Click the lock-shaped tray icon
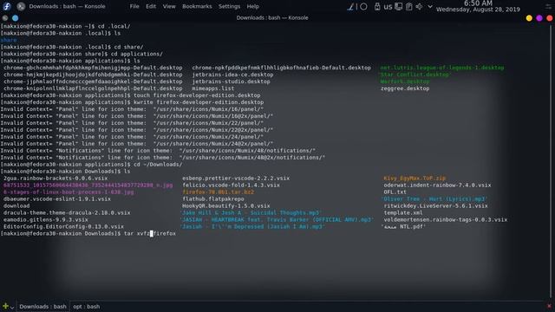 [377, 6]
